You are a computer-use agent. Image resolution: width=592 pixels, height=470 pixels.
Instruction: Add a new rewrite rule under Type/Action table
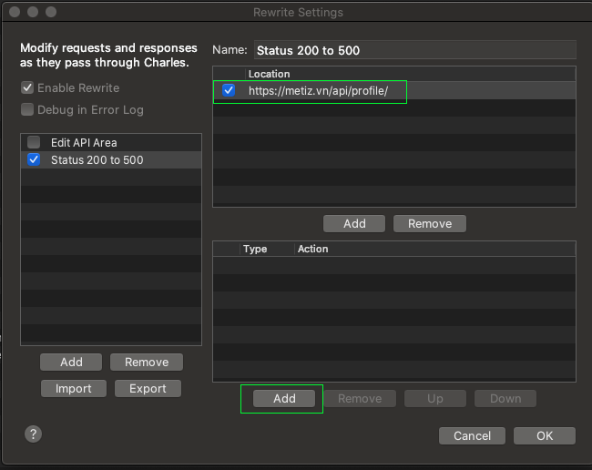tap(284, 399)
